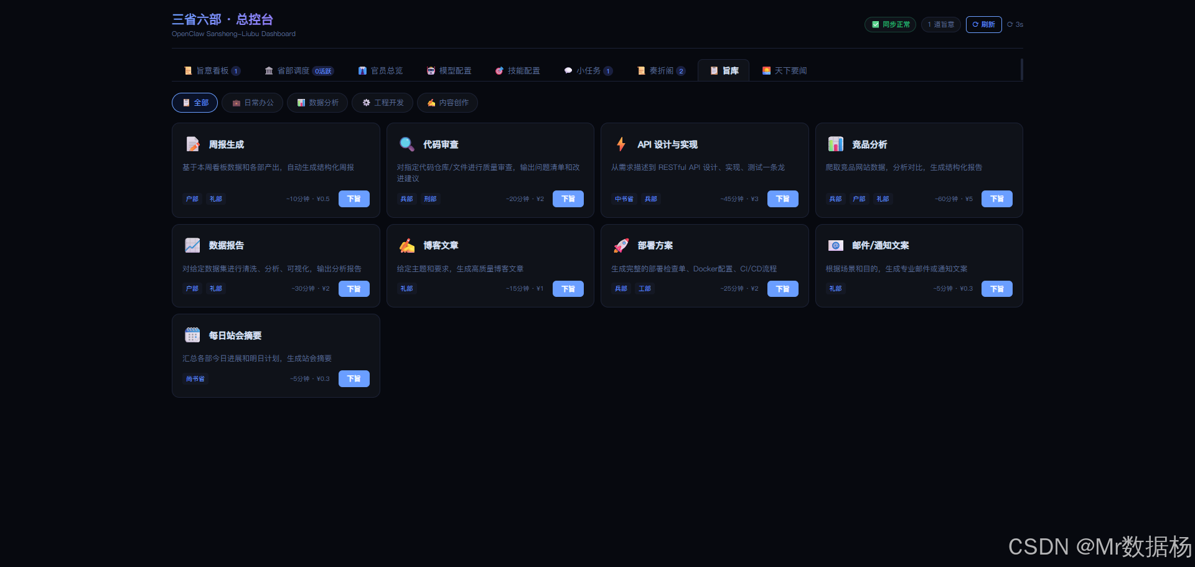1195x567 pixels.
Task: Click 下旨 on the 邮件/通知文案 card
Action: [x=997, y=289]
